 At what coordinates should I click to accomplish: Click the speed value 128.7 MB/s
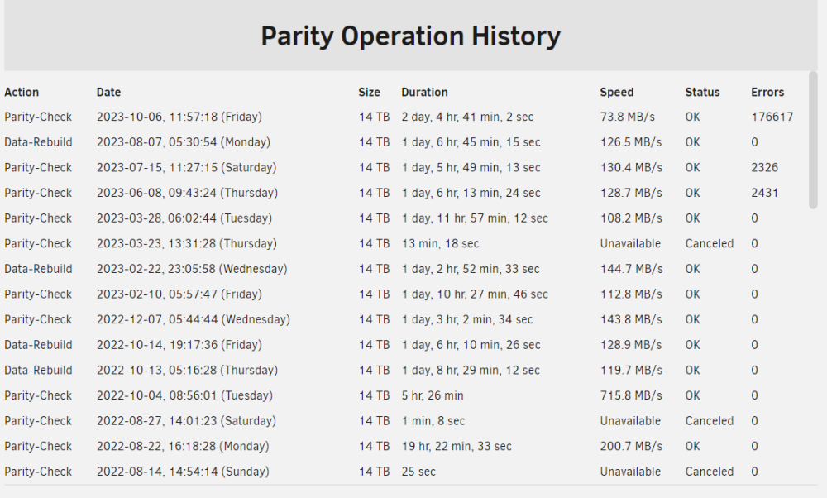(631, 193)
